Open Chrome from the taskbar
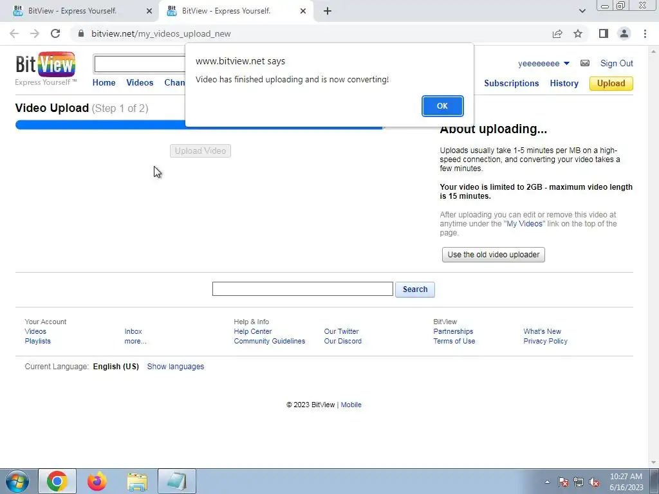The image size is (659, 494). tap(57, 481)
